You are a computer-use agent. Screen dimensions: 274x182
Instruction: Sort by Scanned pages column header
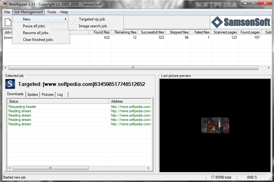(x=225, y=32)
